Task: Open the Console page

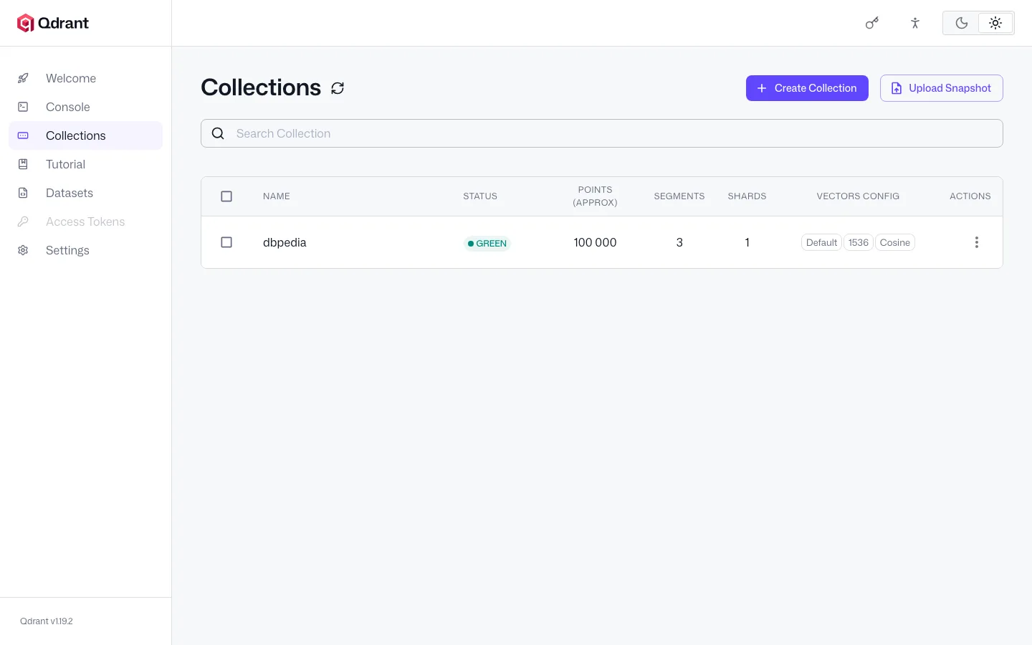Action: [x=85, y=107]
